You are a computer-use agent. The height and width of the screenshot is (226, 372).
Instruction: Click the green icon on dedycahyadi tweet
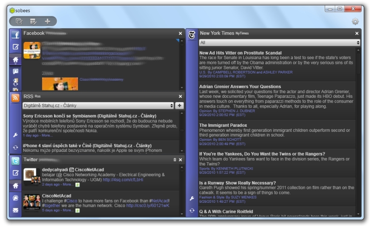77,185
